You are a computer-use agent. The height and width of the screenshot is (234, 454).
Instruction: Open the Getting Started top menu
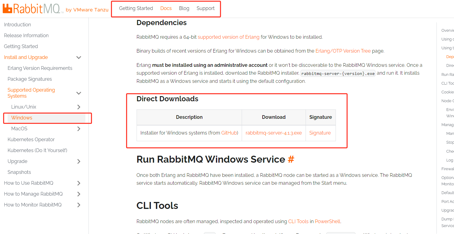[136, 8]
